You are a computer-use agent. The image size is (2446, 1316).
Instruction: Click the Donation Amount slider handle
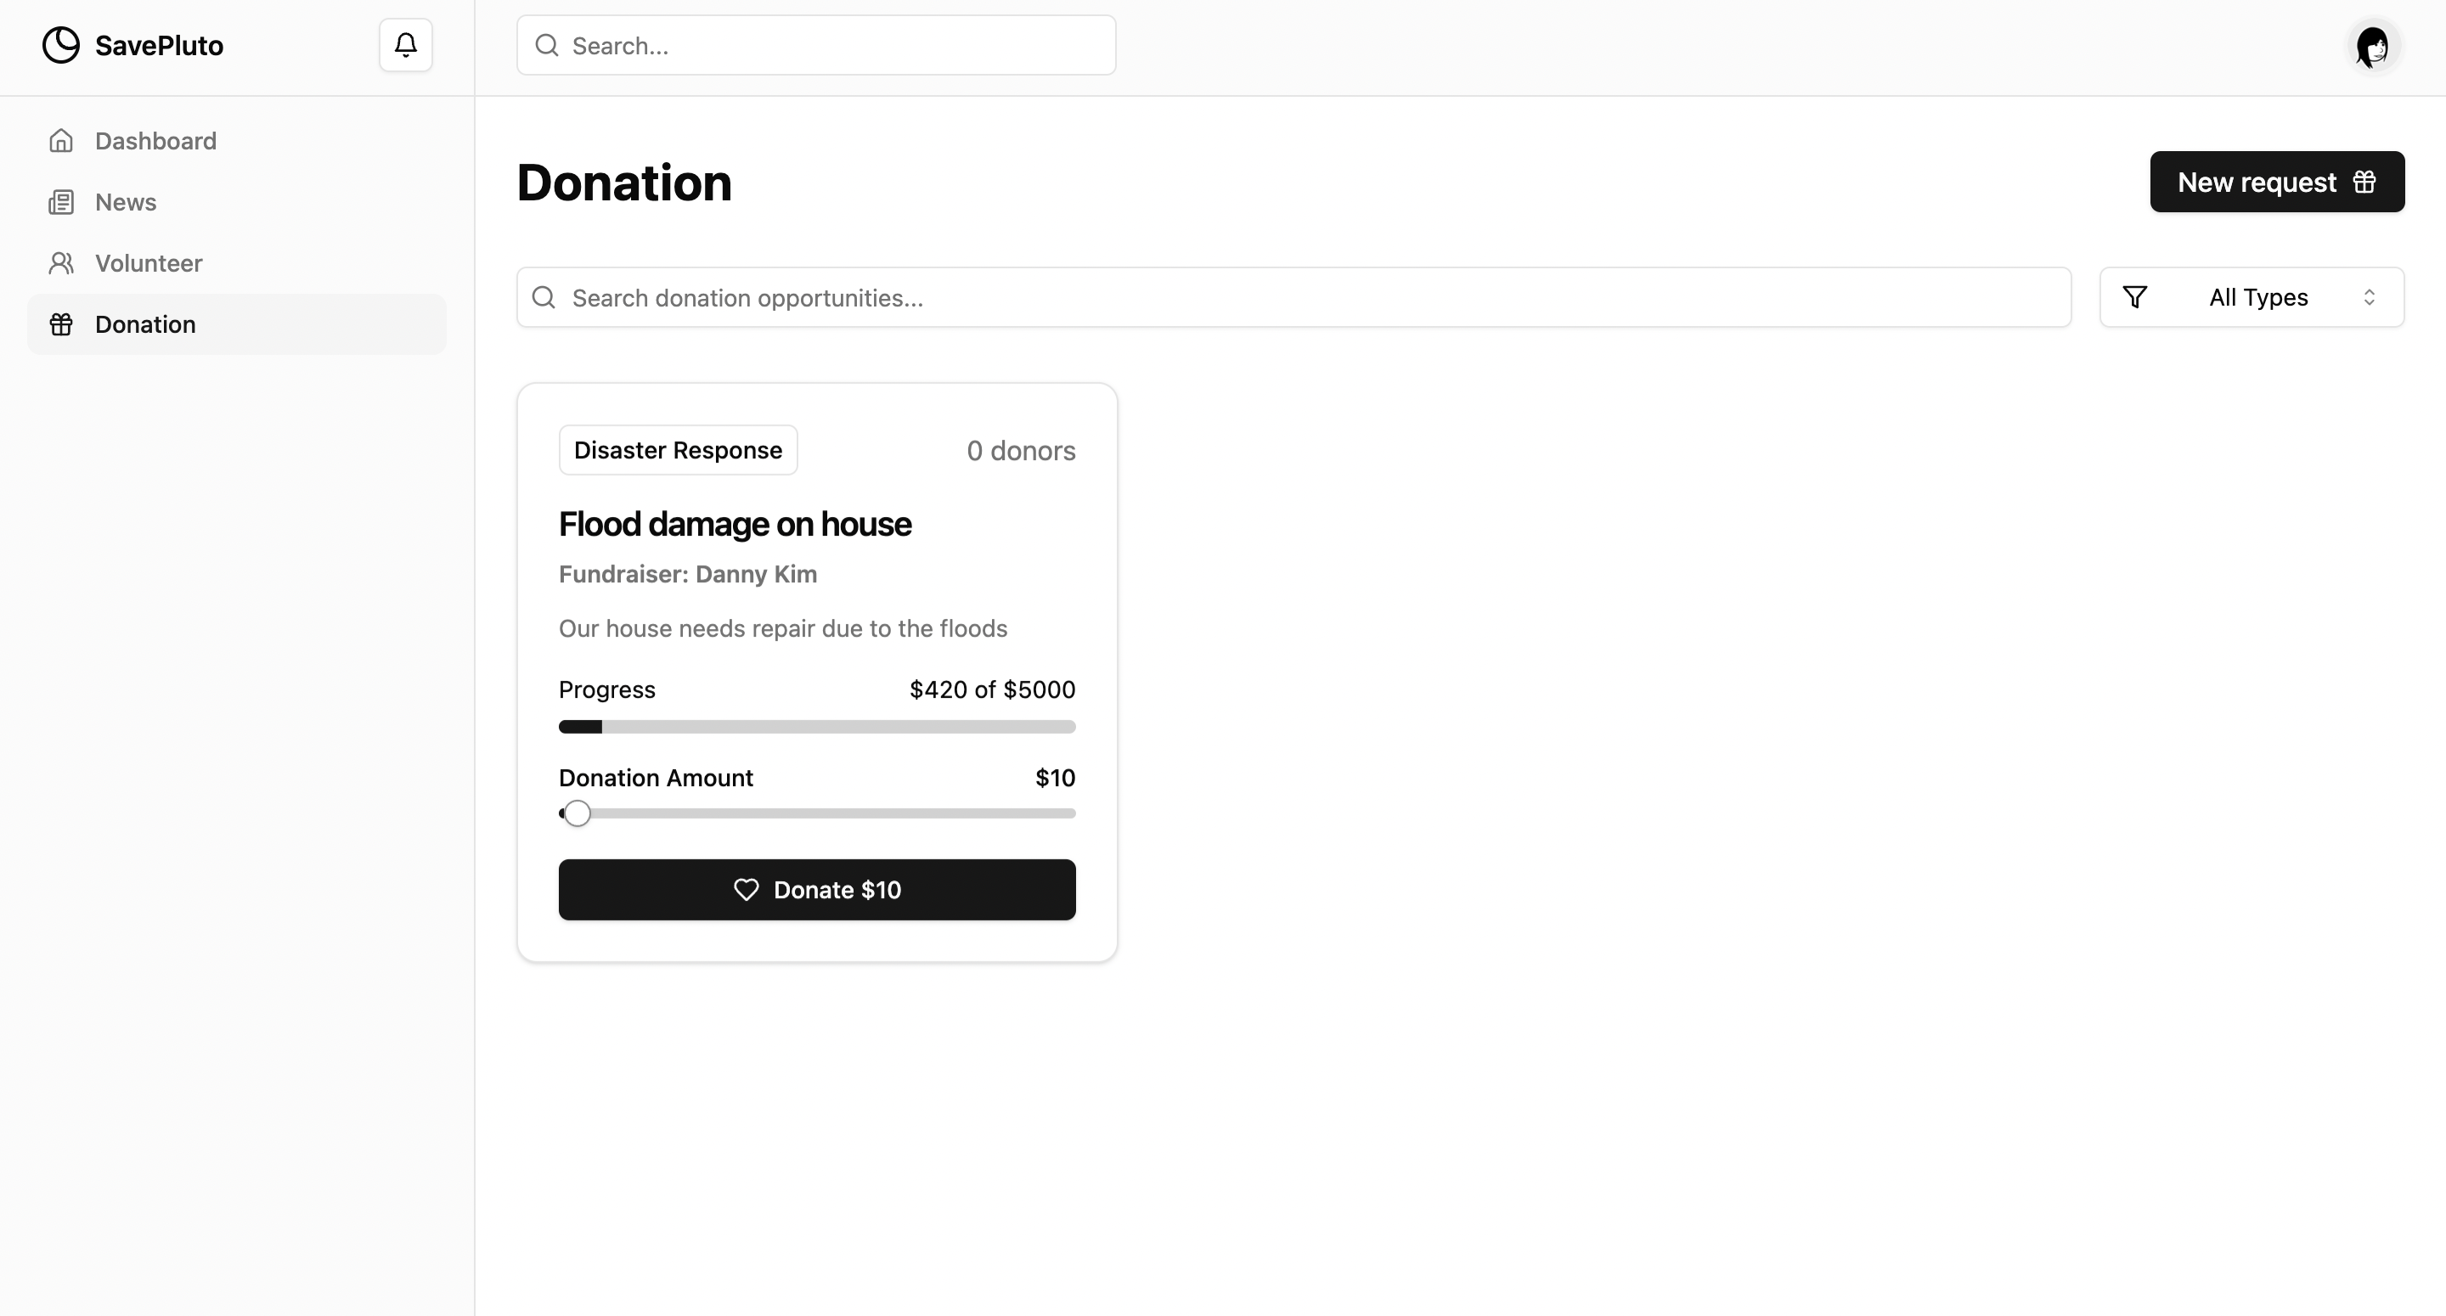point(577,813)
